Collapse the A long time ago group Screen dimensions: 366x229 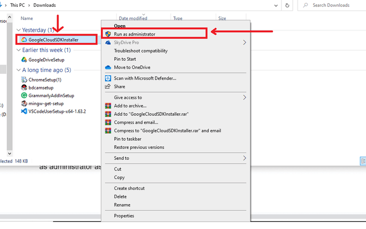pyautogui.click(x=19, y=70)
